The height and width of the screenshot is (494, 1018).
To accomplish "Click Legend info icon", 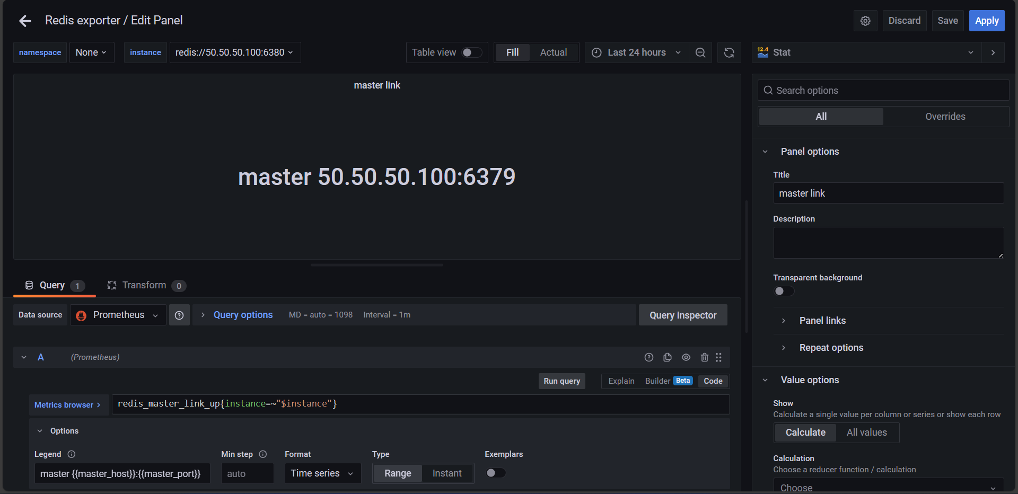I will 72,454.
